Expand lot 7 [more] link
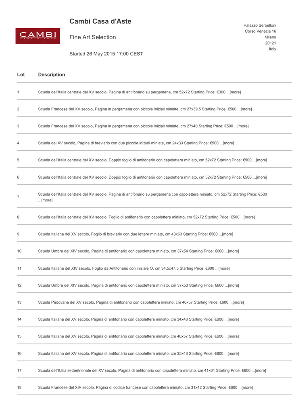The width and height of the screenshot is (292, 414). point(47,200)
